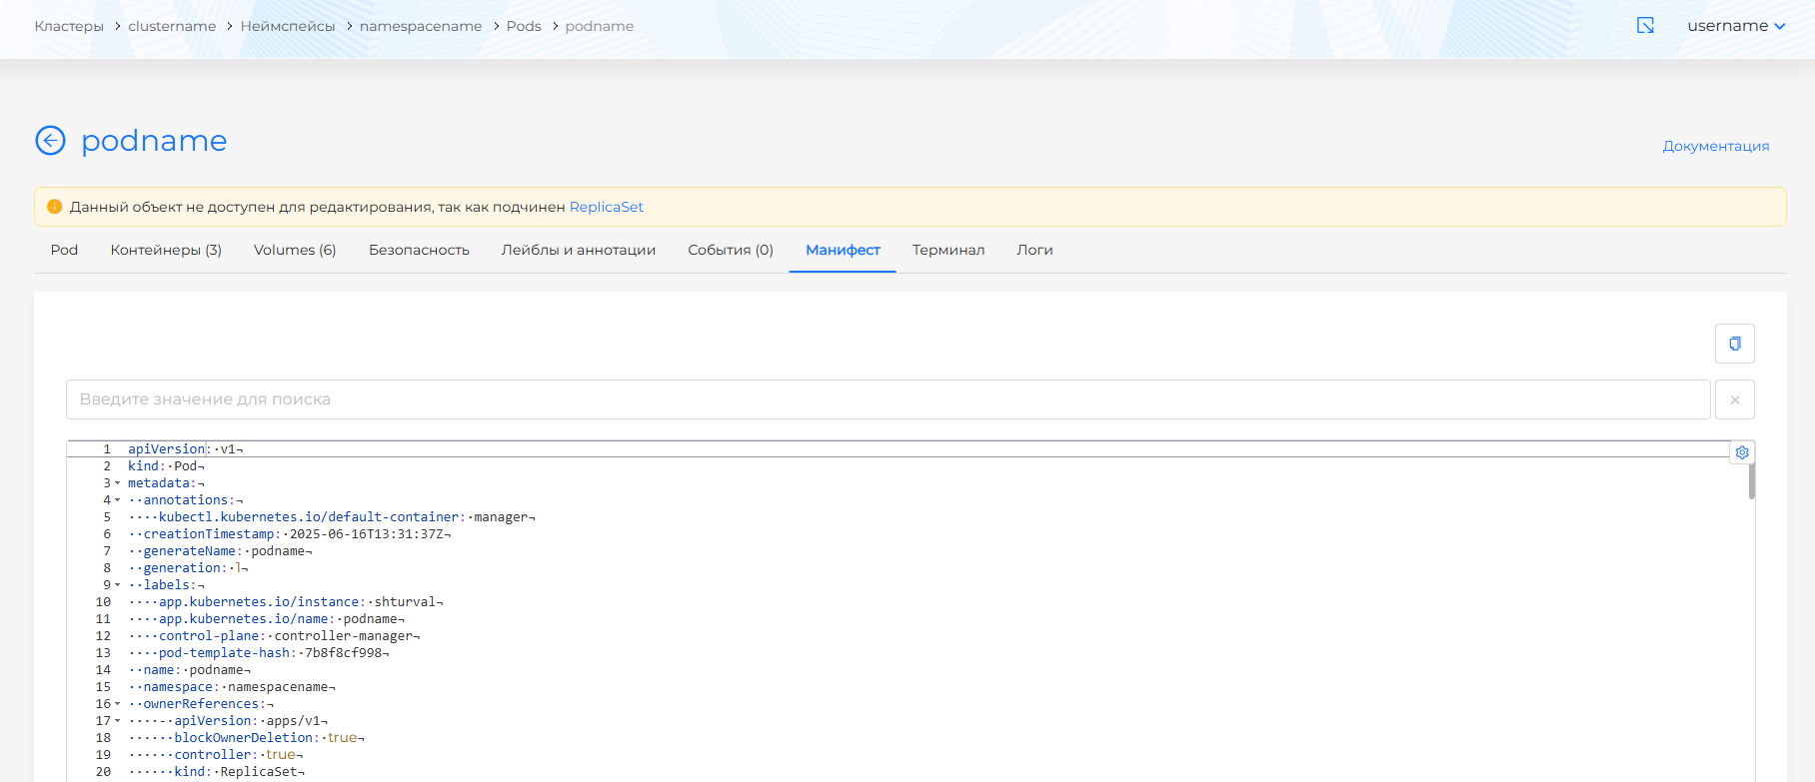The width and height of the screenshot is (1815, 782).
Task: Fold ownerReferences on line 16
Action: (x=117, y=704)
